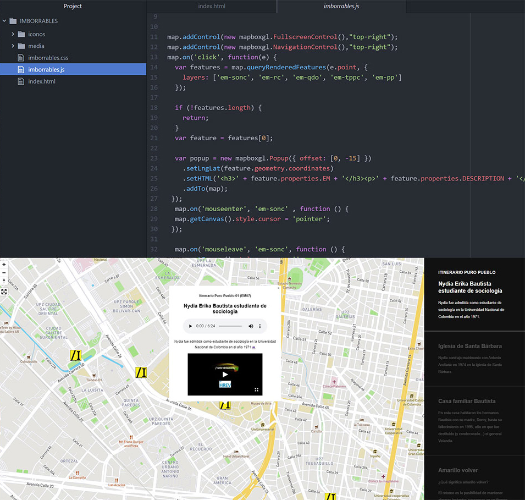Play the embedded video in popup
The height and width of the screenshot is (500, 525).
(x=225, y=374)
